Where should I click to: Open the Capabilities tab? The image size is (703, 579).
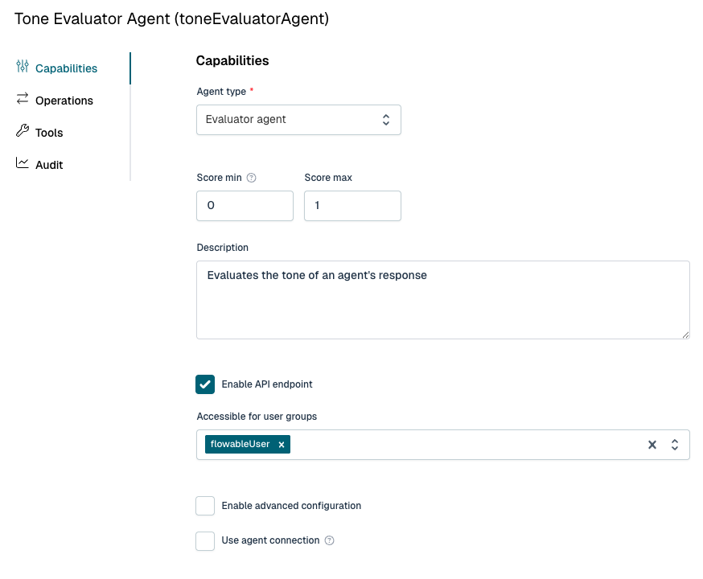click(66, 68)
